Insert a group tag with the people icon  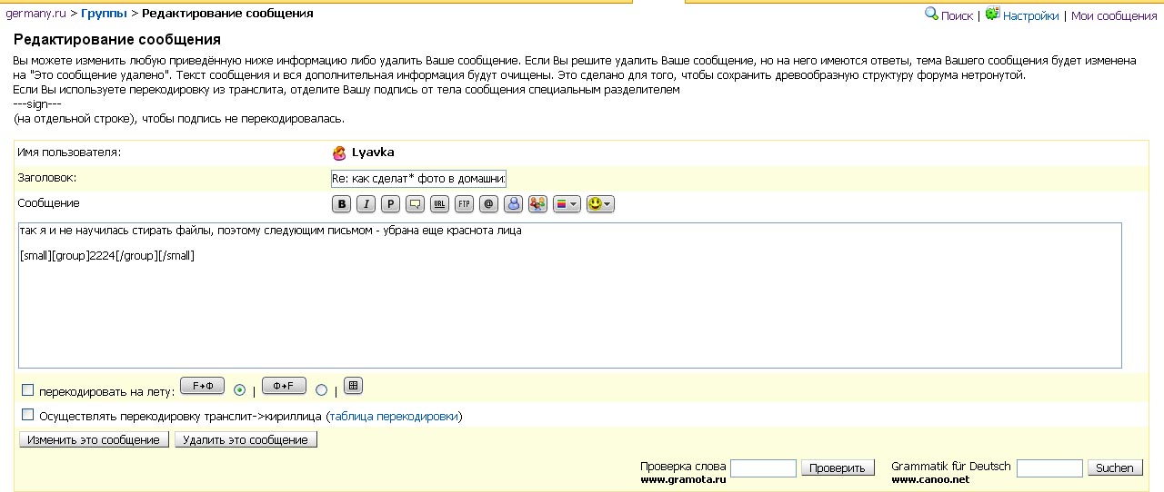click(537, 204)
